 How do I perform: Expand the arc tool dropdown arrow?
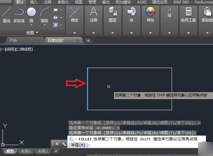tap(44, 25)
